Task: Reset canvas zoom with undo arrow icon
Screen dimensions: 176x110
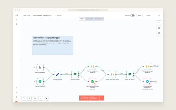Action: (x=41, y=98)
